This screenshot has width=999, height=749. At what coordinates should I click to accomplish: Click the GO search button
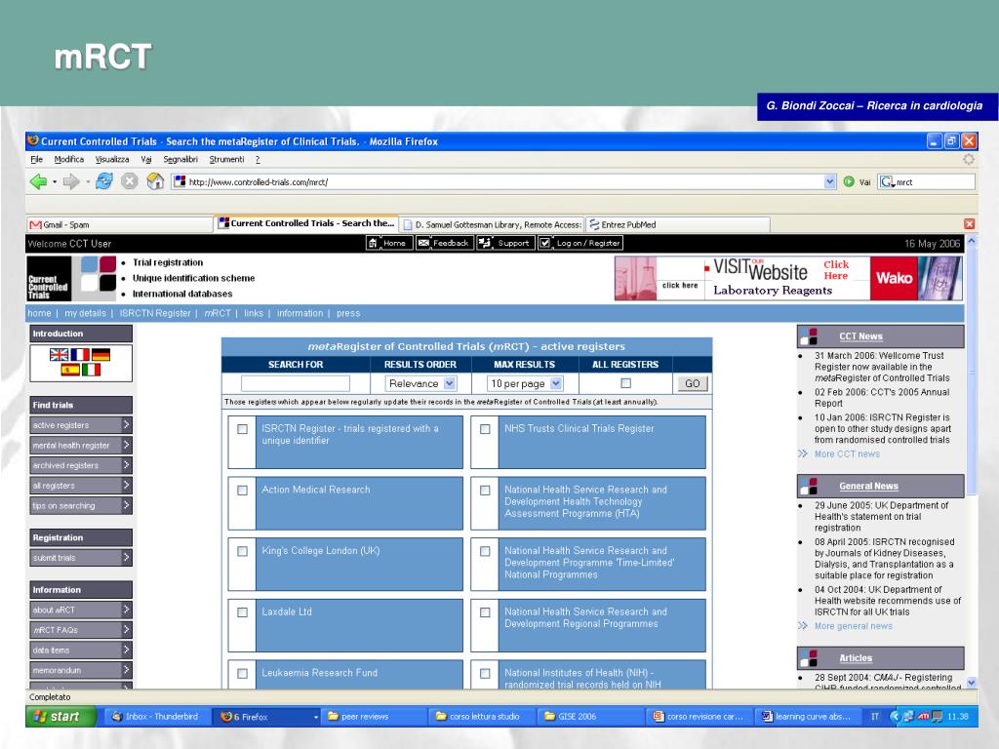click(x=692, y=383)
